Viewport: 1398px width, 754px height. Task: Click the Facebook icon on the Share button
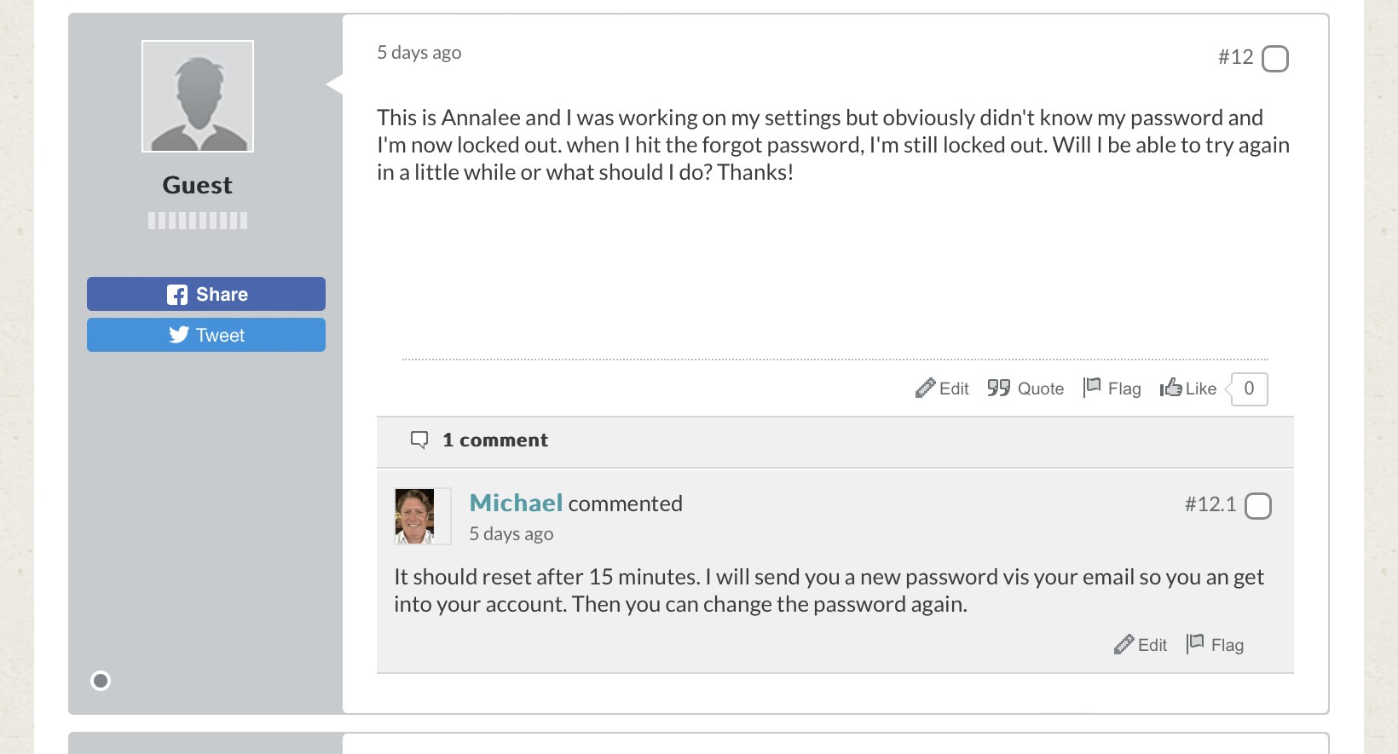click(177, 295)
